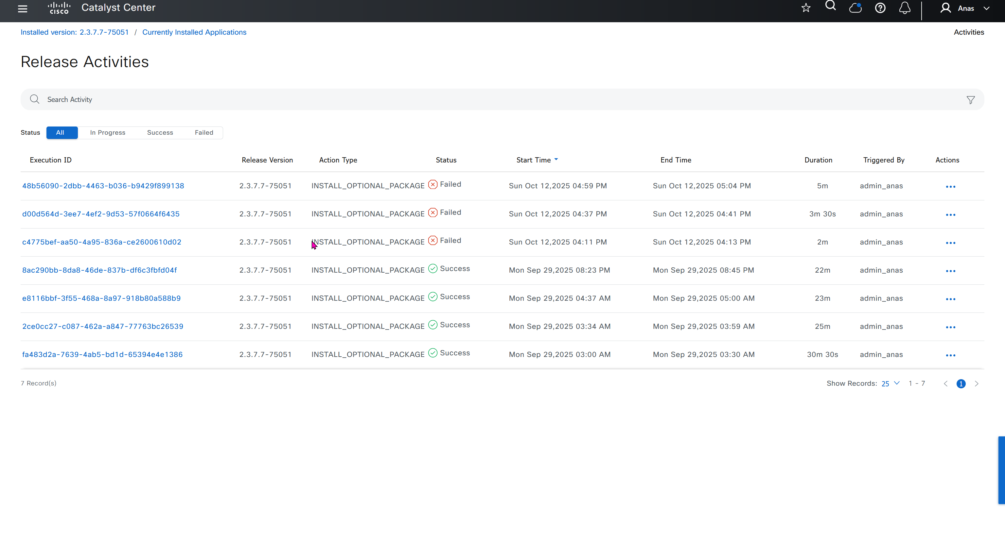
Task: Open global search magnifier in header
Action: (831, 6)
